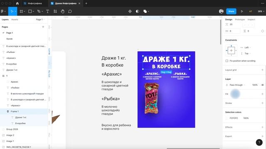The image size is (266, 149).
Task: Go to the Home screen
Action: pyautogui.click(x=17, y=3)
